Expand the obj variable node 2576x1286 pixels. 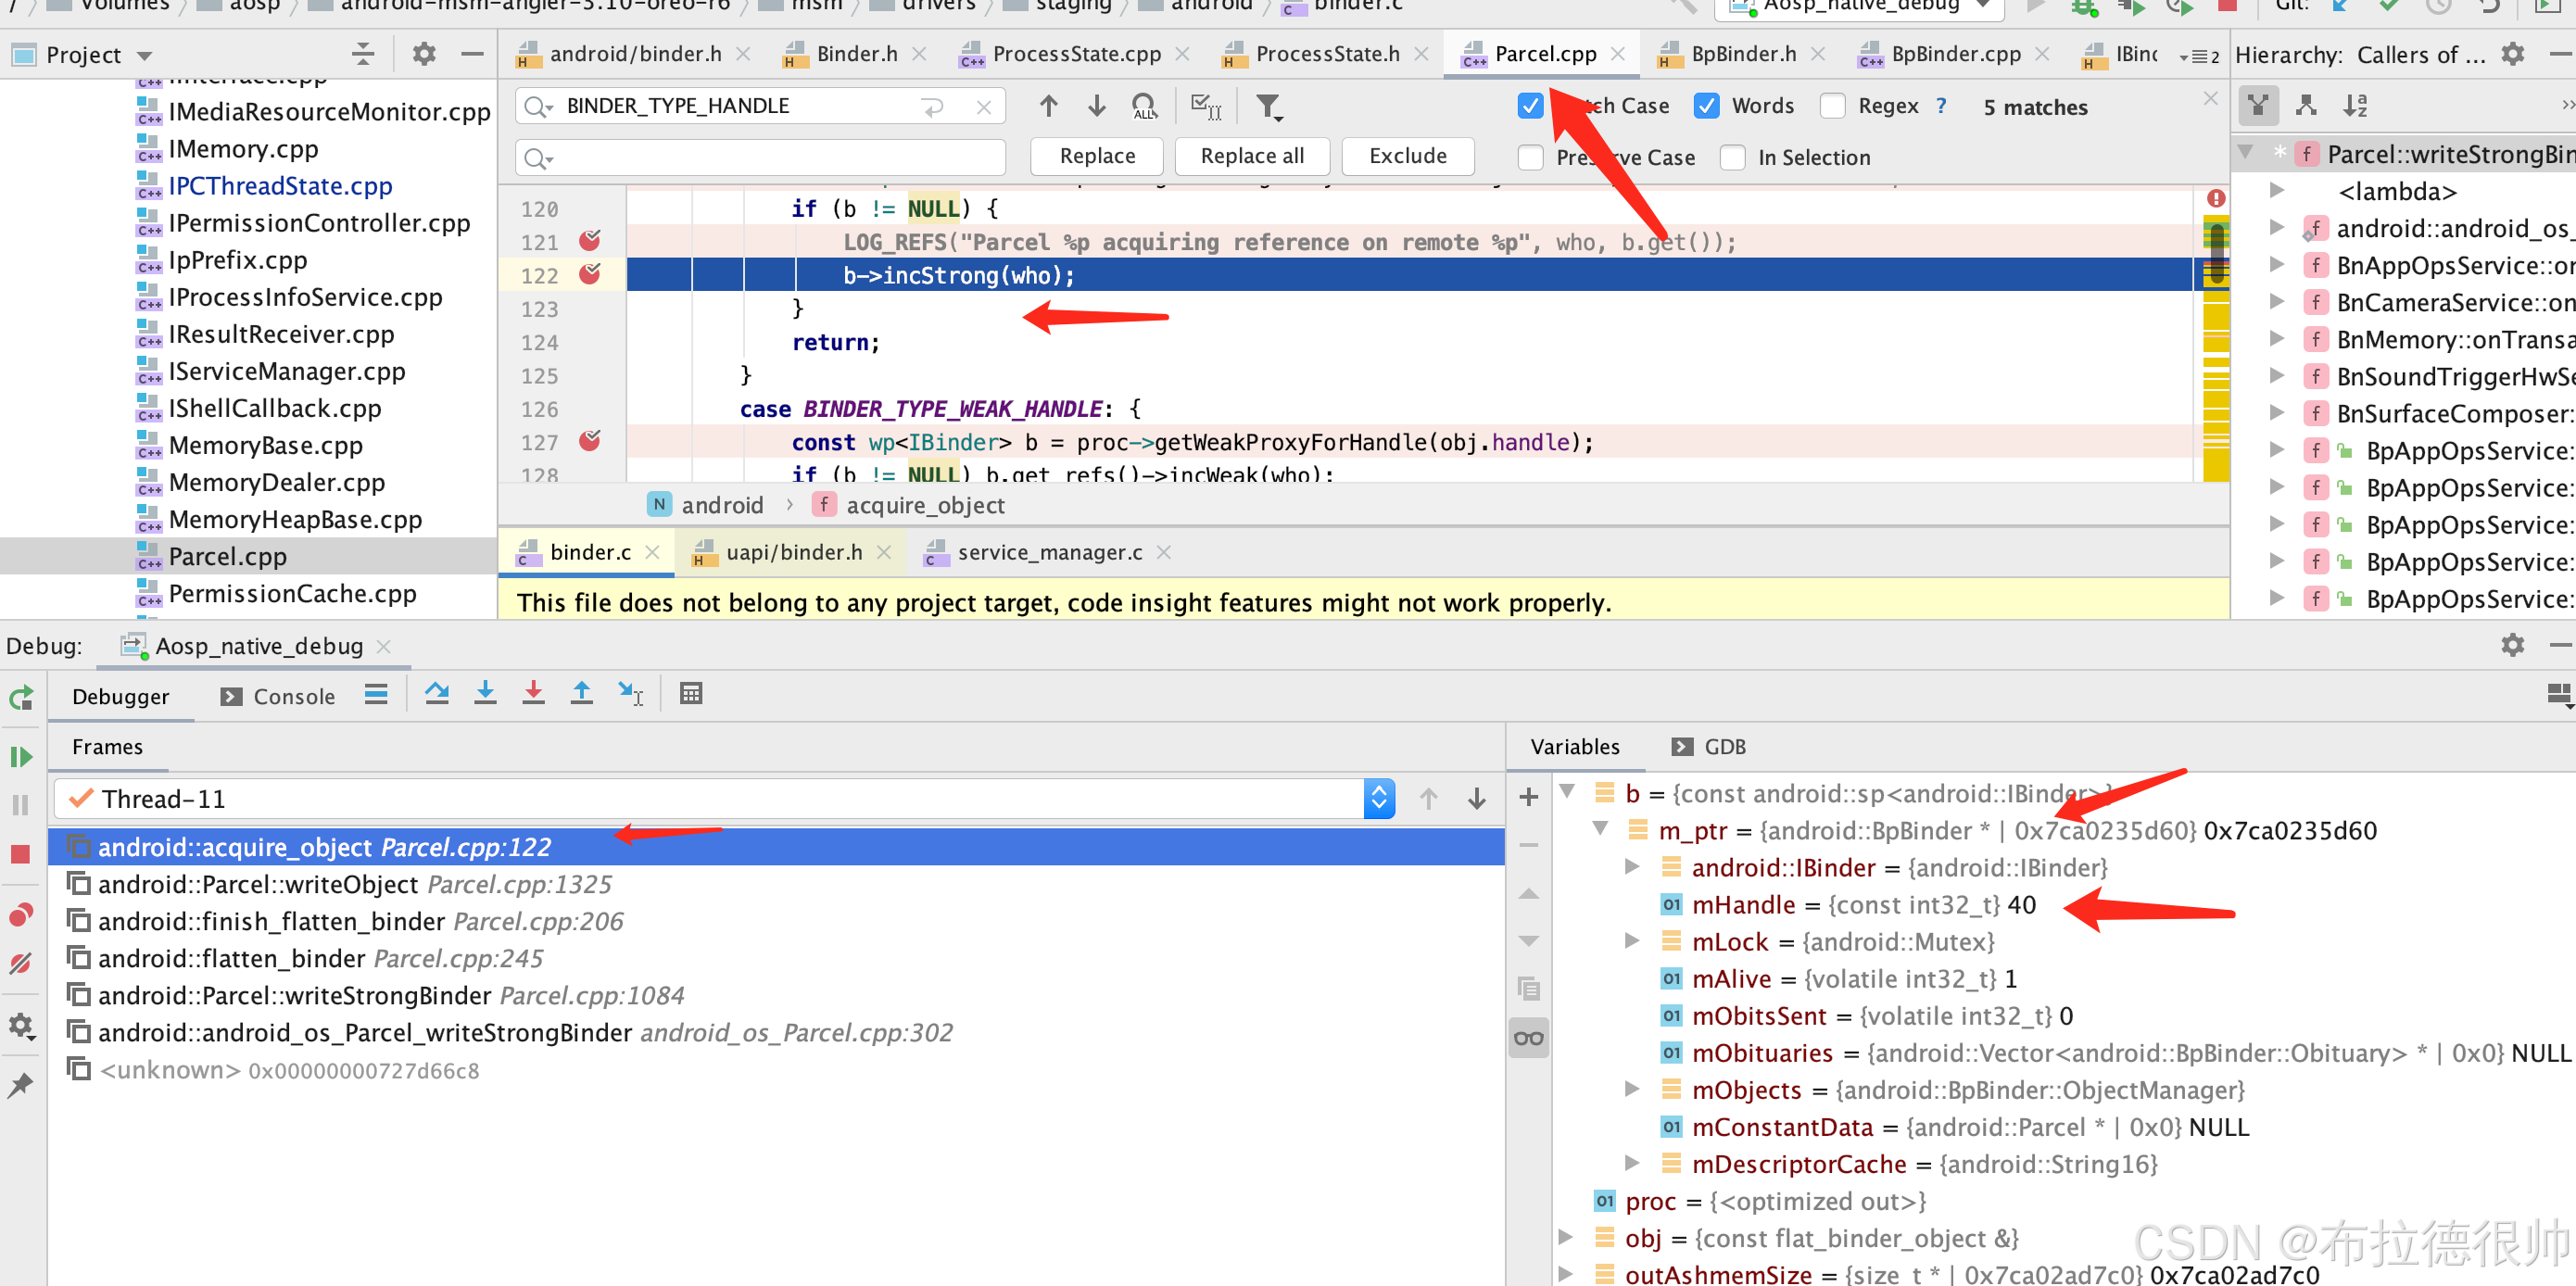tap(1566, 1238)
